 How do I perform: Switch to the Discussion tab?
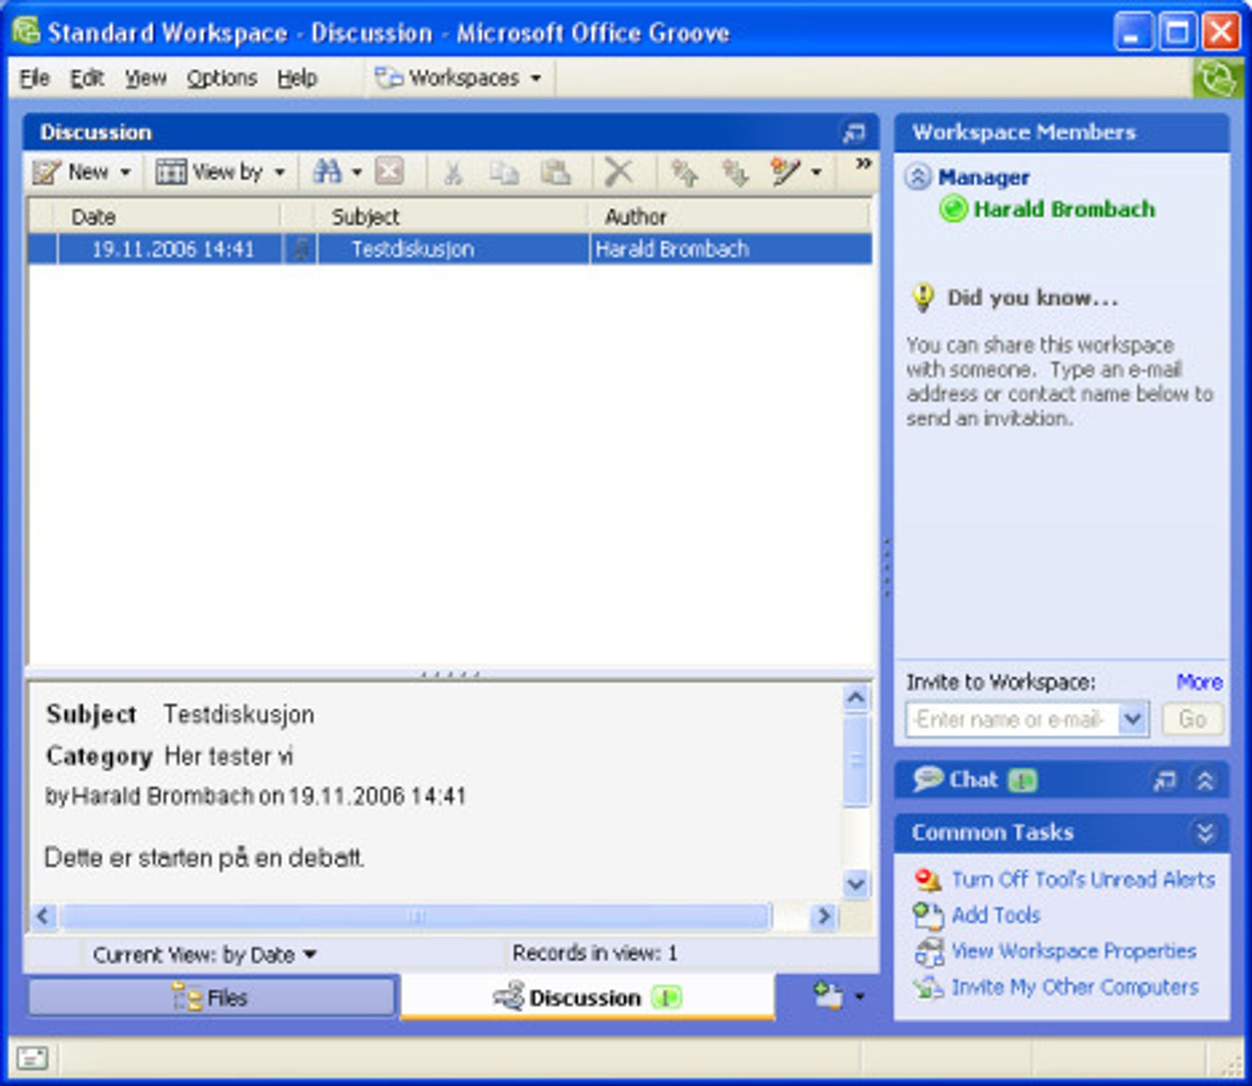[587, 997]
